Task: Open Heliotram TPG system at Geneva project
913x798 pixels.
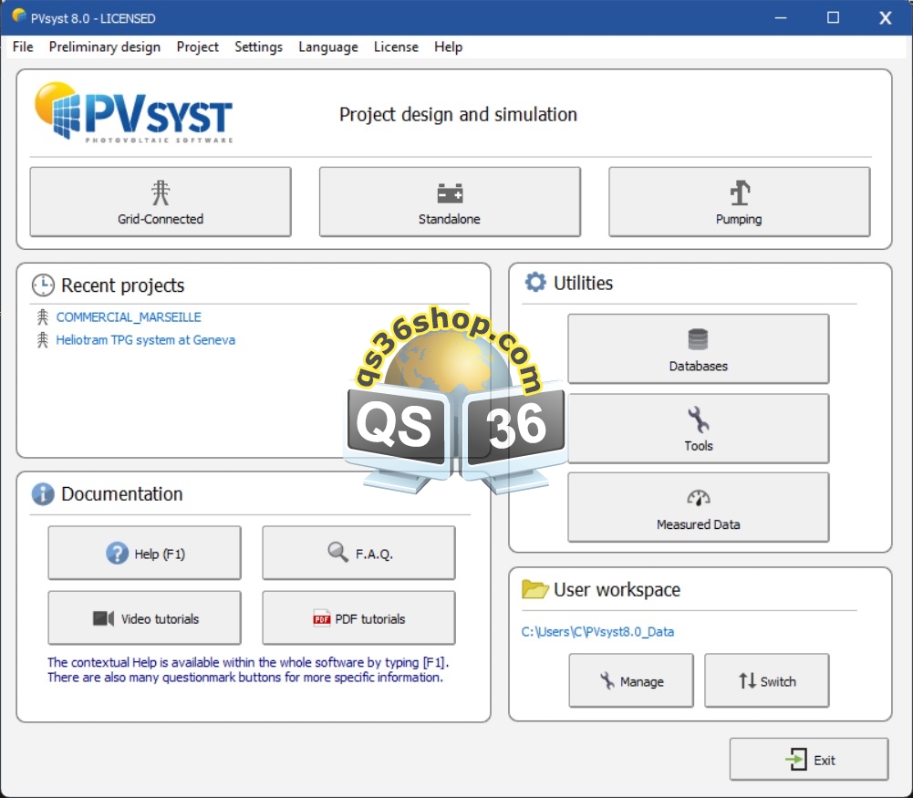Action: 146,340
